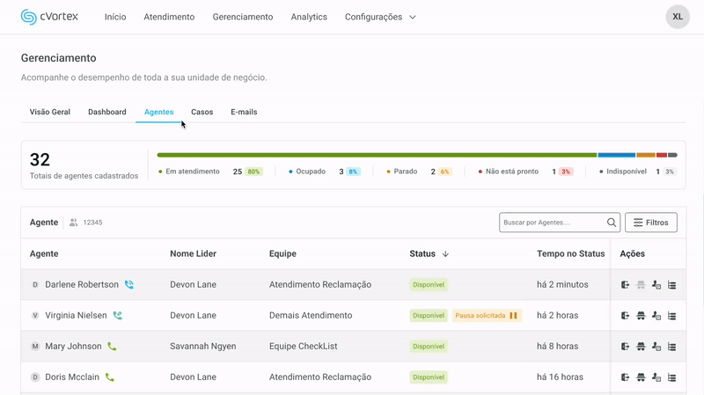Open the XL user avatar menu
The image size is (704, 395).
(x=678, y=17)
